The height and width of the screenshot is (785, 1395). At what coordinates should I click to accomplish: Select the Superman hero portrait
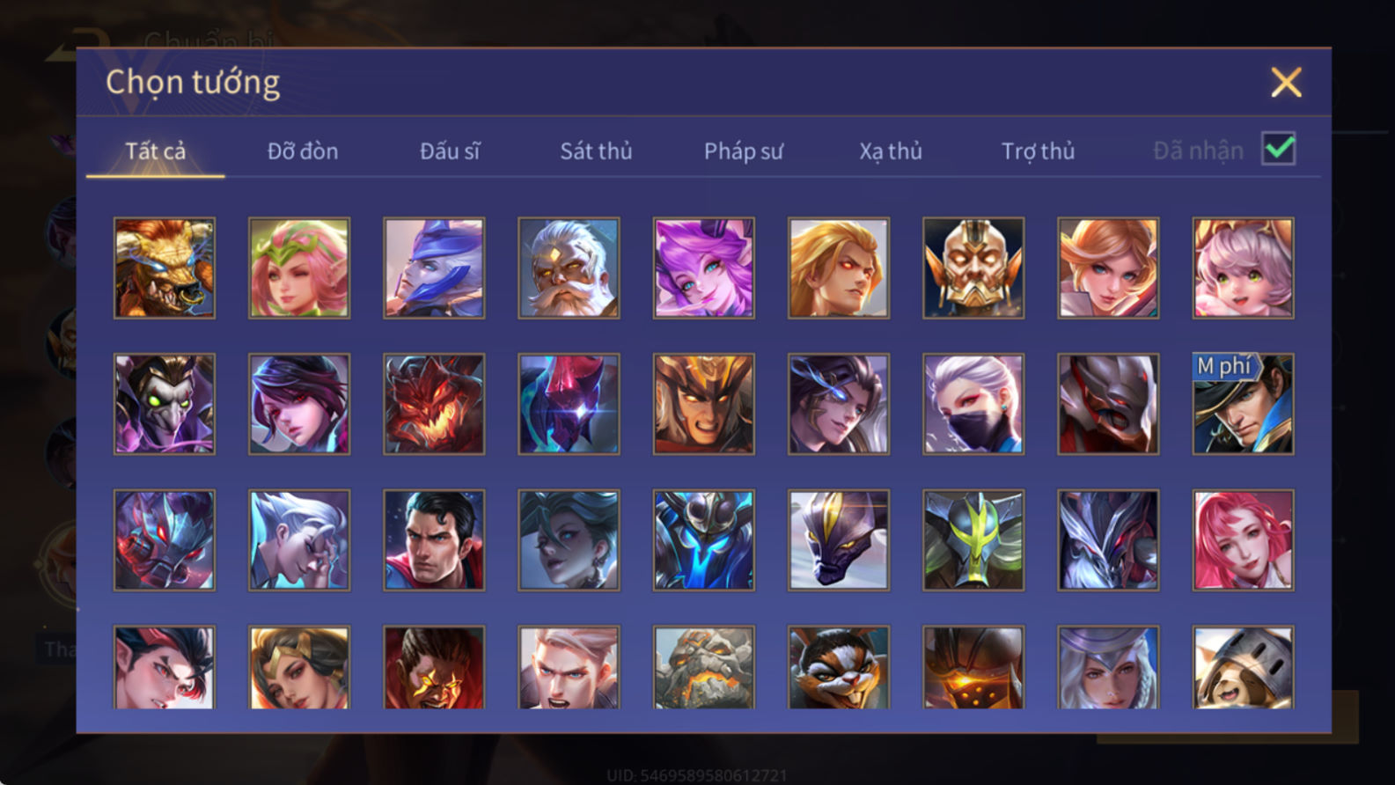coord(434,539)
